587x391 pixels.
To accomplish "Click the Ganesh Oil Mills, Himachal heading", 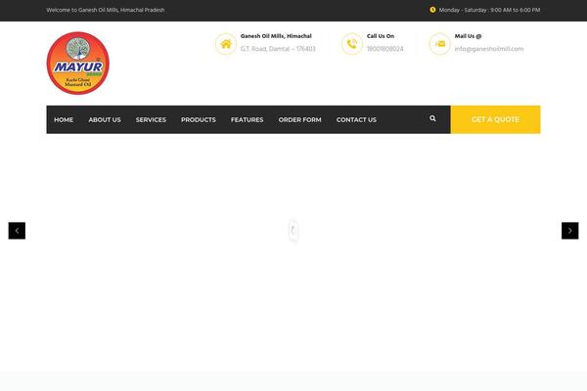I will [x=276, y=36].
